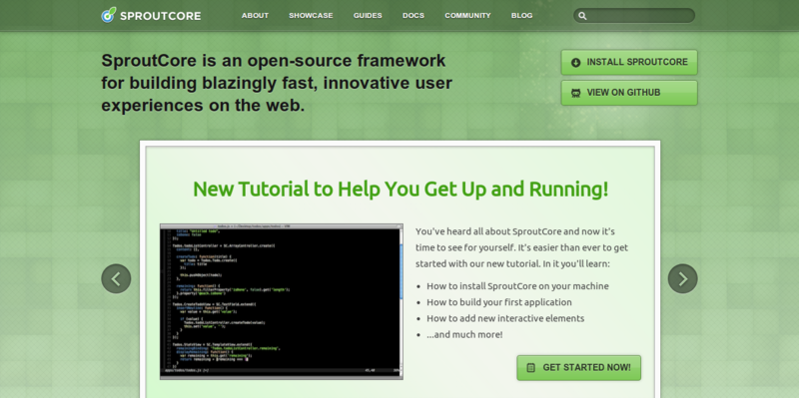
Task: Click the download arrow icon on Install button
Action: 576,63
